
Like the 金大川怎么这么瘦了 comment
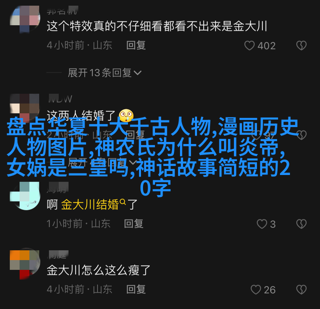pos(255,289)
